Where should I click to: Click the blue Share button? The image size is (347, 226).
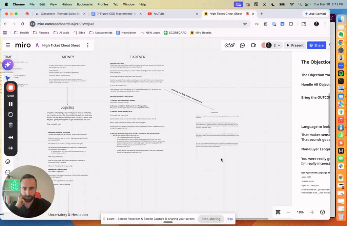[317, 45]
